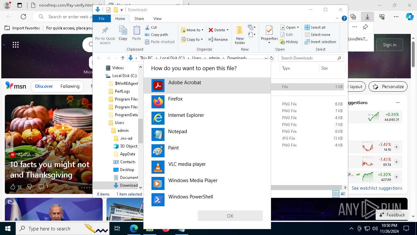The image size is (417, 235).
Task: Switch to details view layout icon
Action: pyautogui.click(x=336, y=194)
